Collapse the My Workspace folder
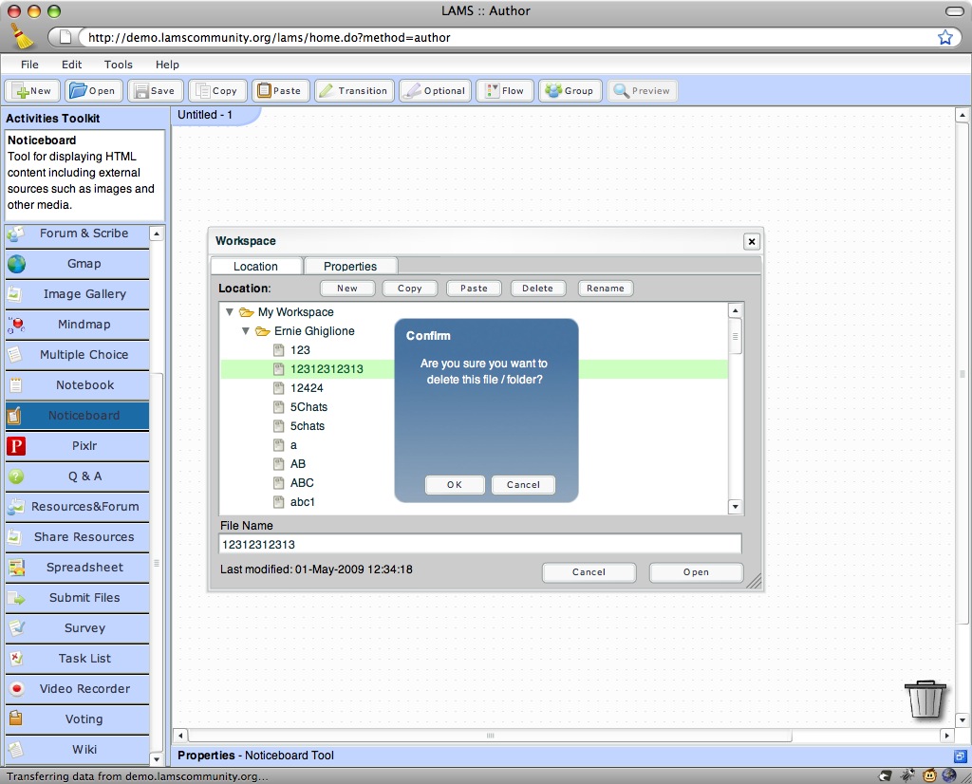972x784 pixels. (229, 311)
